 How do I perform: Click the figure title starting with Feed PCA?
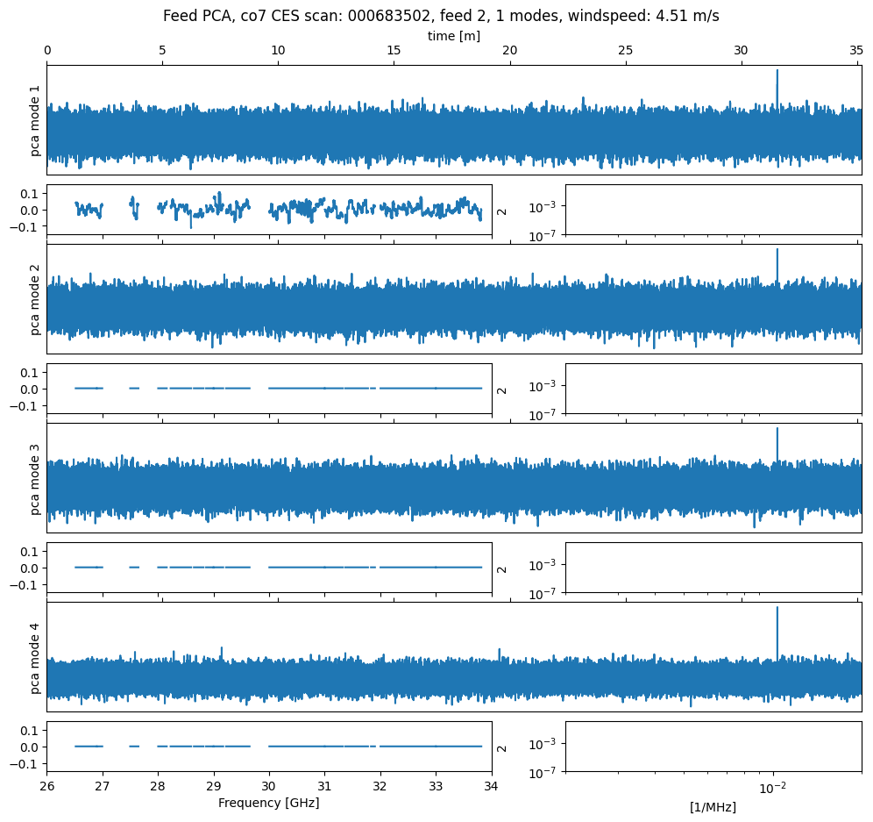pyautogui.click(x=441, y=17)
